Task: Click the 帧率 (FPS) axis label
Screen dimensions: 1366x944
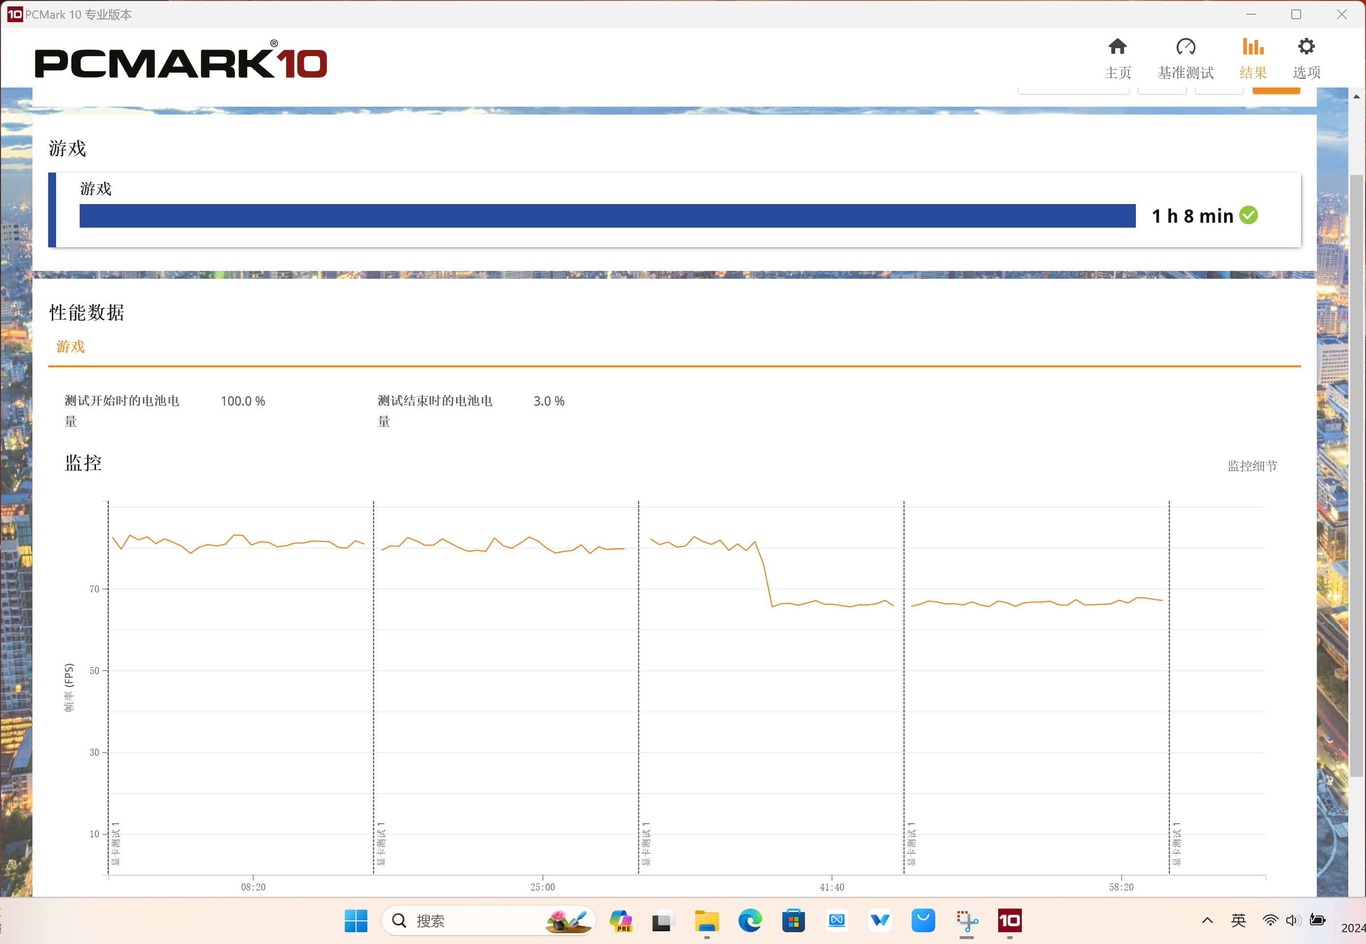Action: (69, 687)
